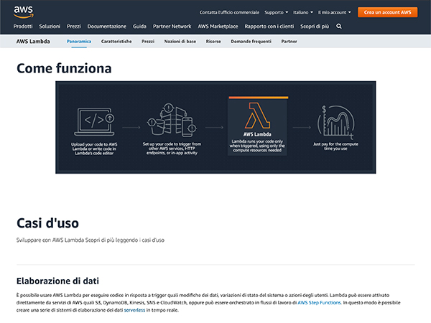431x323 pixels.
Task: Follow the serverless link
Action: coord(134,310)
